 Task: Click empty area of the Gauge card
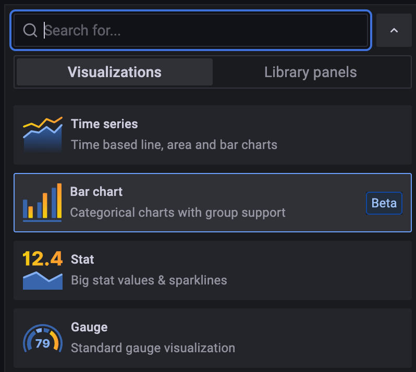pos(323,338)
